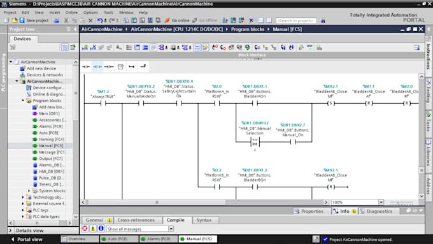This screenshot has width=433, height=244.
Task: Select Alarms [FC9] in project tree
Action: pos(50,126)
